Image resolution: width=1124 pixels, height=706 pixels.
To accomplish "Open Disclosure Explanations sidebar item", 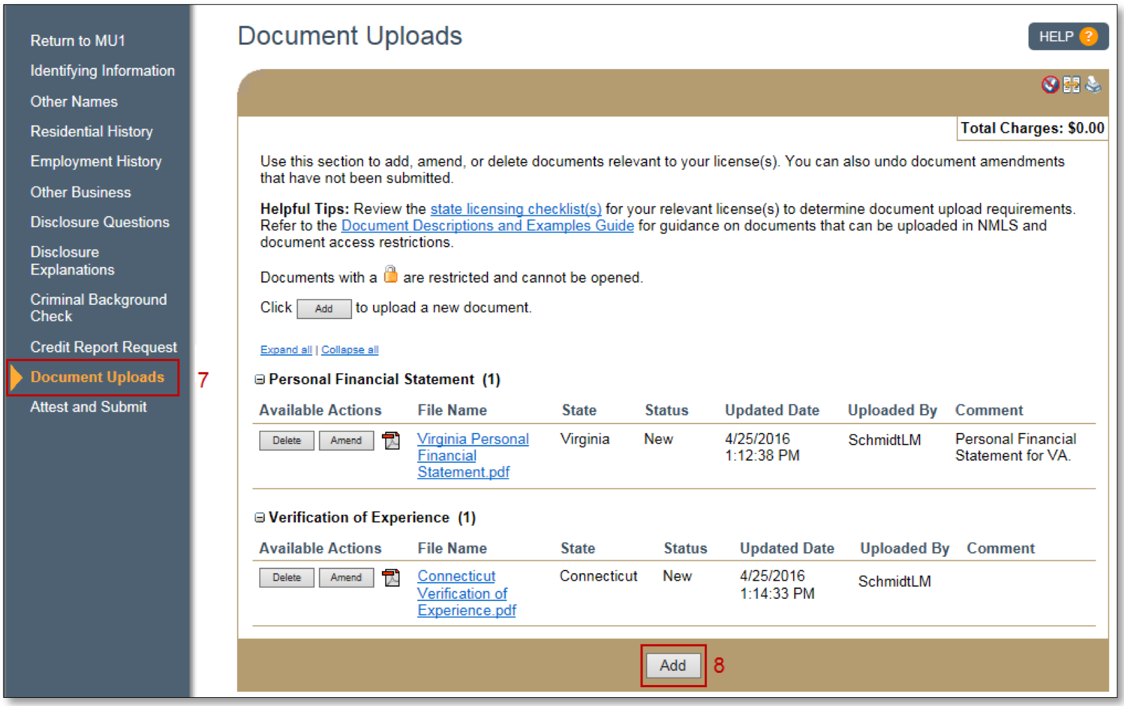I will point(72,261).
